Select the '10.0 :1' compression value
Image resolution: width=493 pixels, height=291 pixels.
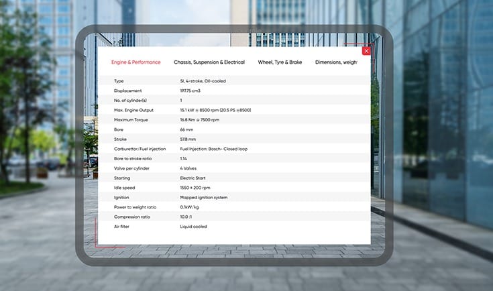coord(186,217)
